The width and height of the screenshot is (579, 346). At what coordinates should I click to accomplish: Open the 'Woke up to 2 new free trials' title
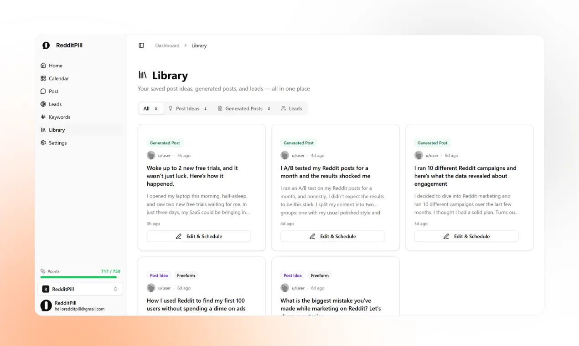click(x=192, y=176)
